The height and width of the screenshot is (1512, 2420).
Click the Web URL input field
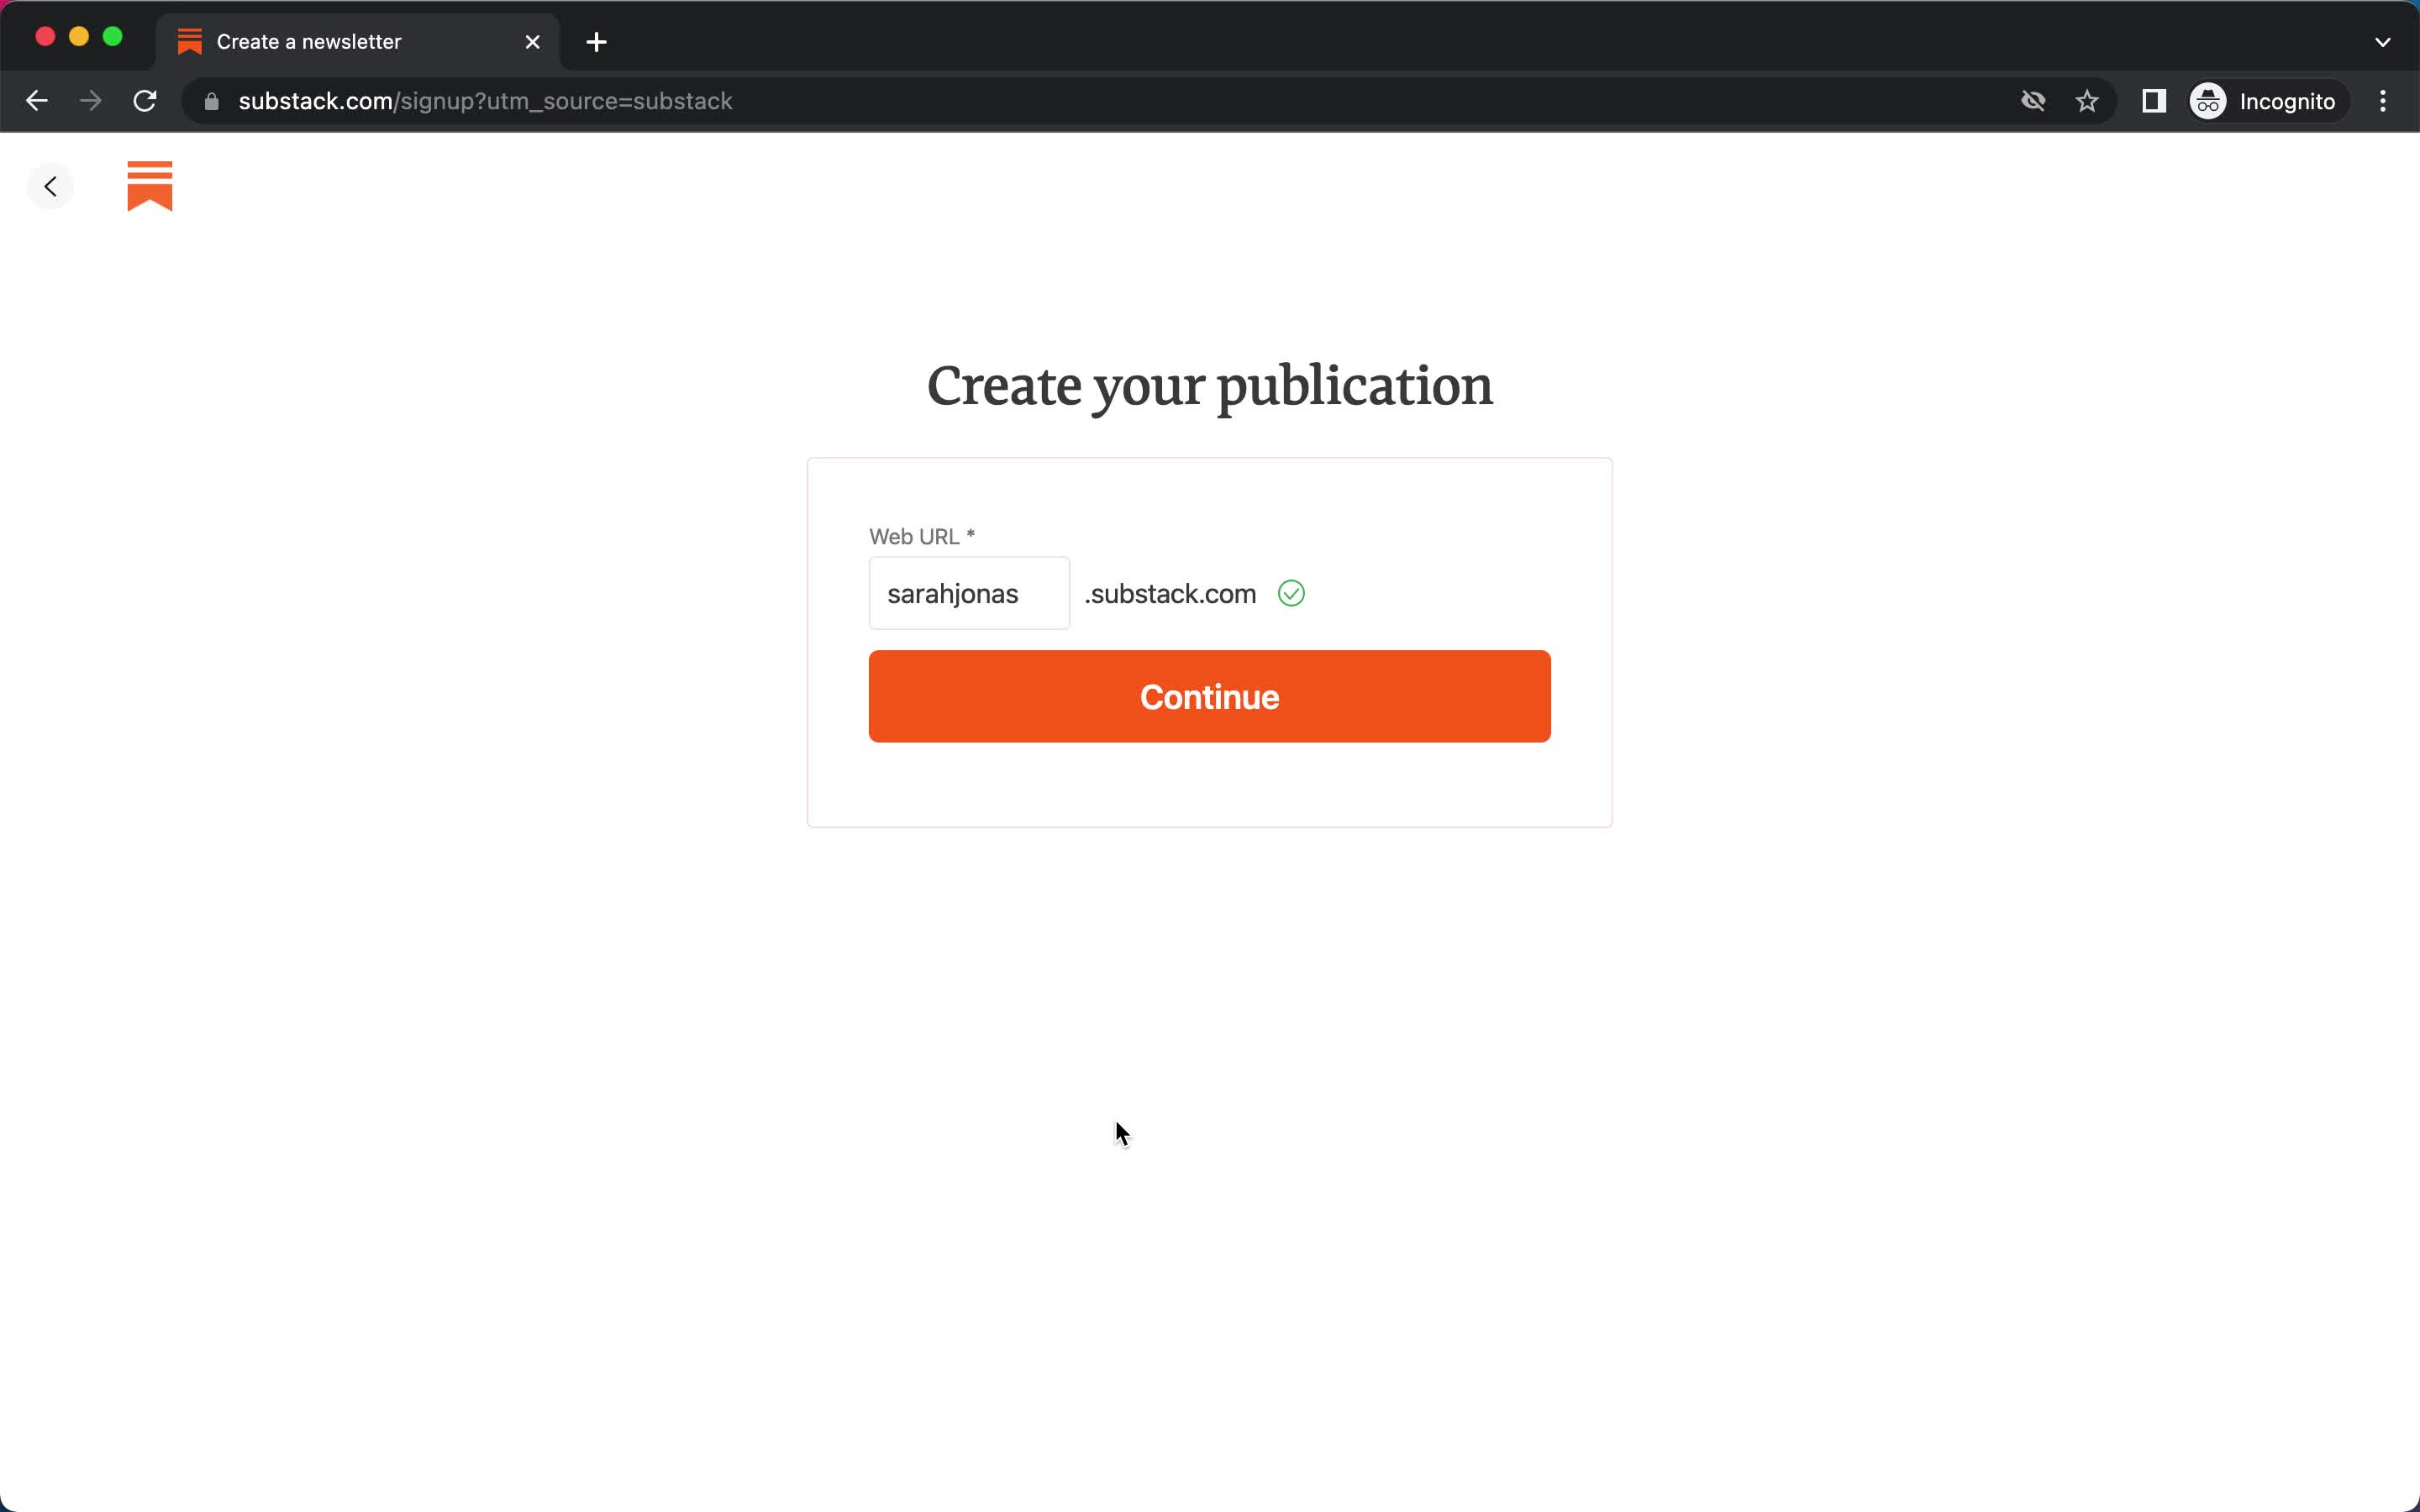pyautogui.click(x=969, y=593)
